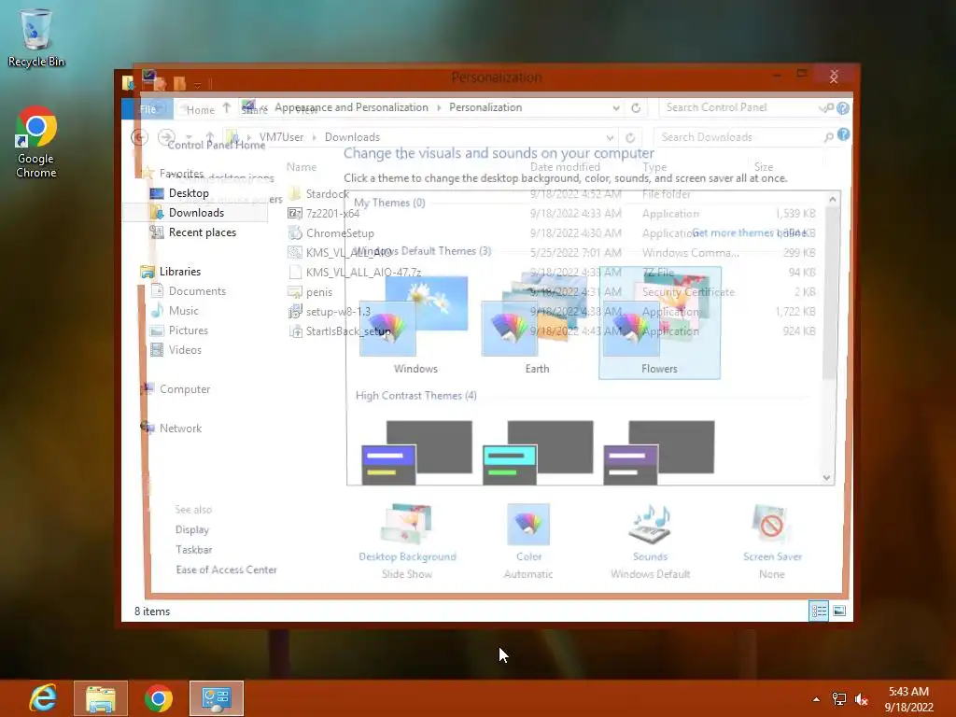Select the Windows default theme
Screen dimensions: 956x717
pos(415,325)
